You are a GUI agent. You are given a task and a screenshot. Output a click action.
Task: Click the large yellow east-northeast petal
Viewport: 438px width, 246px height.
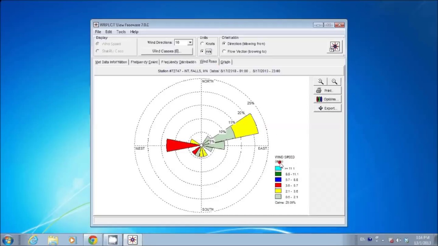[x=245, y=127]
